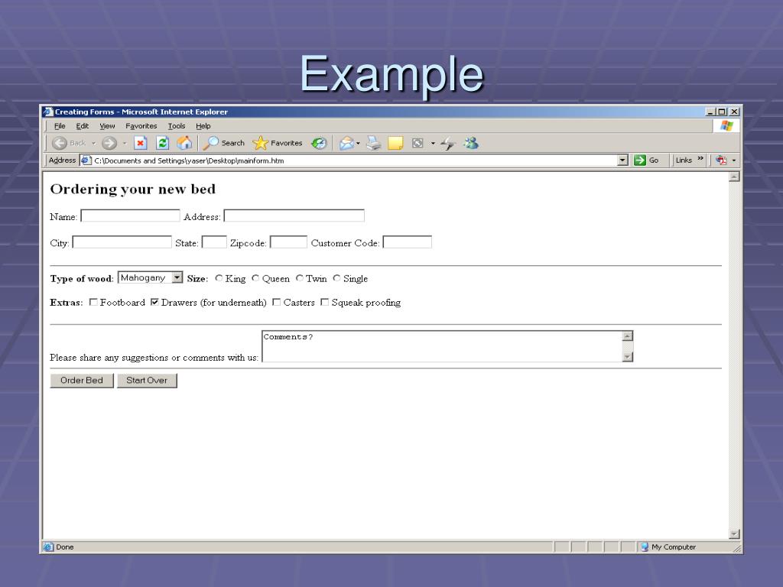Click the page scrollbar down arrow
The height and width of the screenshot is (587, 783).
pyautogui.click(x=734, y=534)
